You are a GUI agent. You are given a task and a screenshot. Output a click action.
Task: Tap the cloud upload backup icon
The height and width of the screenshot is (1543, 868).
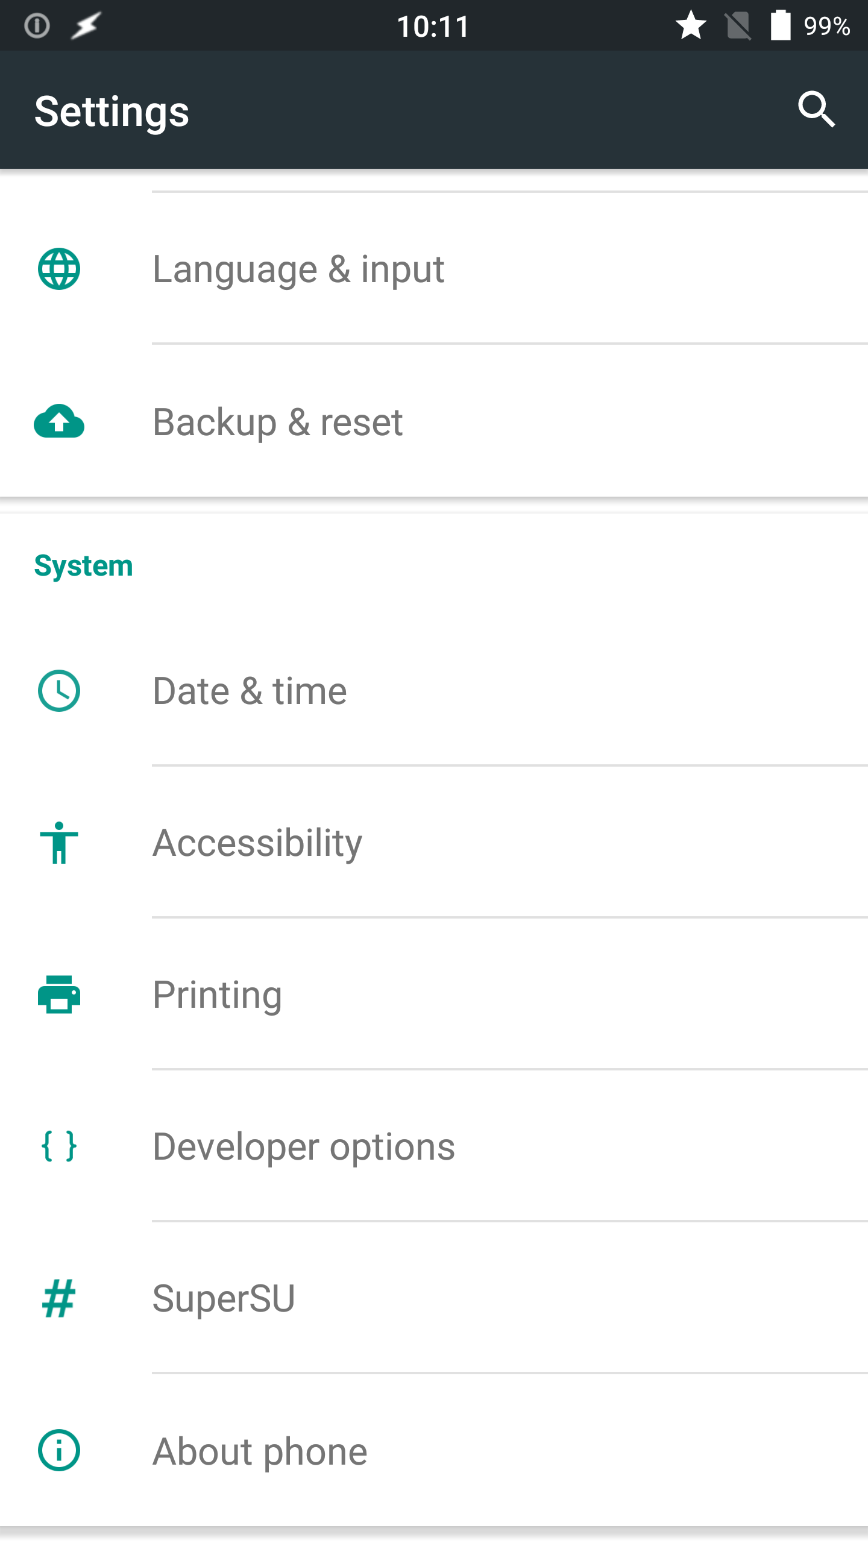tap(59, 421)
